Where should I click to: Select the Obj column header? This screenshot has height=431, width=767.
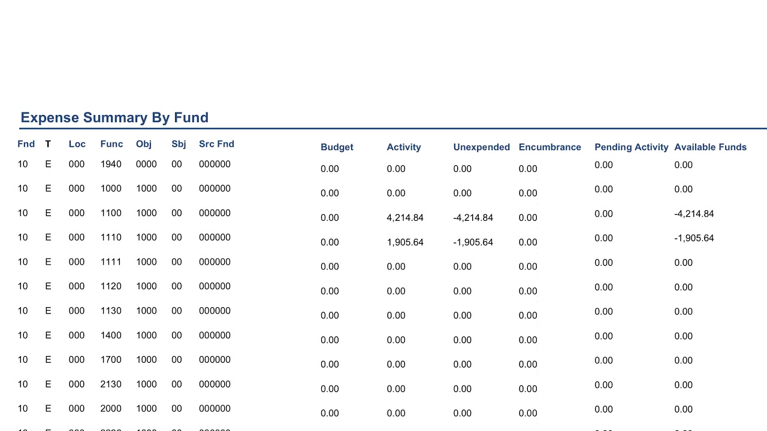(x=144, y=144)
